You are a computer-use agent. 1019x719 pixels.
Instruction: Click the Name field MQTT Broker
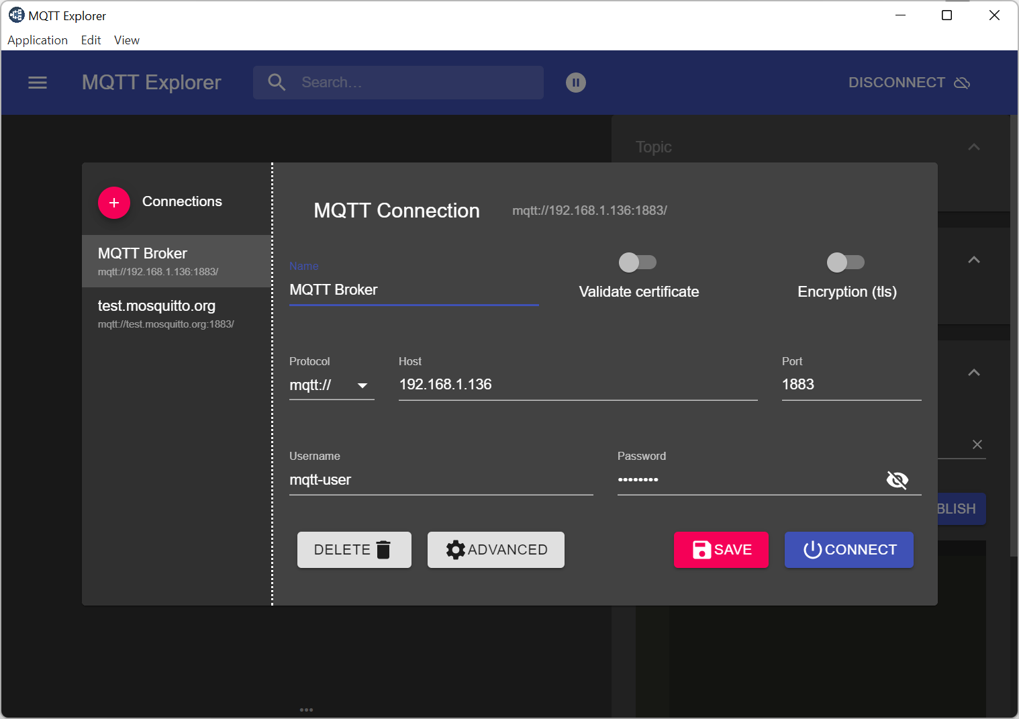tap(414, 290)
